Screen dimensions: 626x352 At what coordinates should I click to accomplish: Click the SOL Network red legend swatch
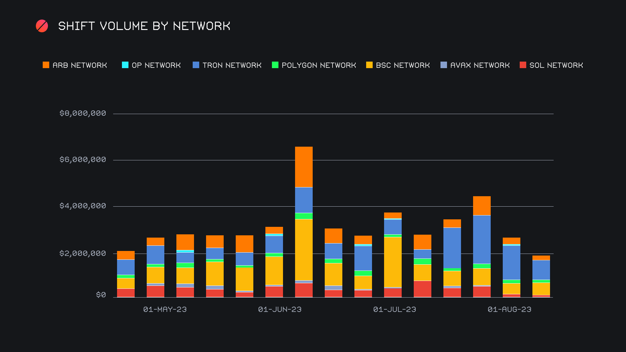pos(523,65)
